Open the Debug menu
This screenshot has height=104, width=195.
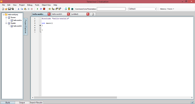pyautogui.click(x=30, y=5)
